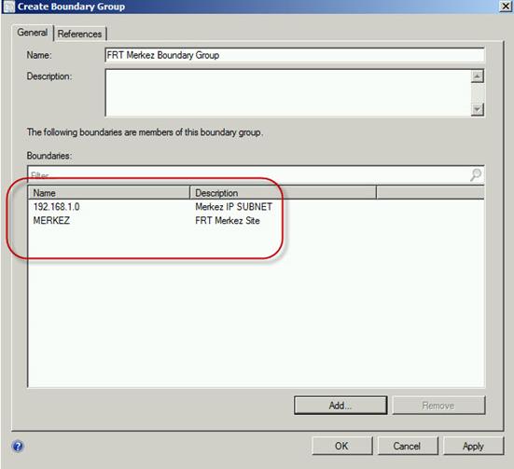Screen dimensions: 514x469
Task: Click the description scroll up arrow
Action: click(478, 76)
